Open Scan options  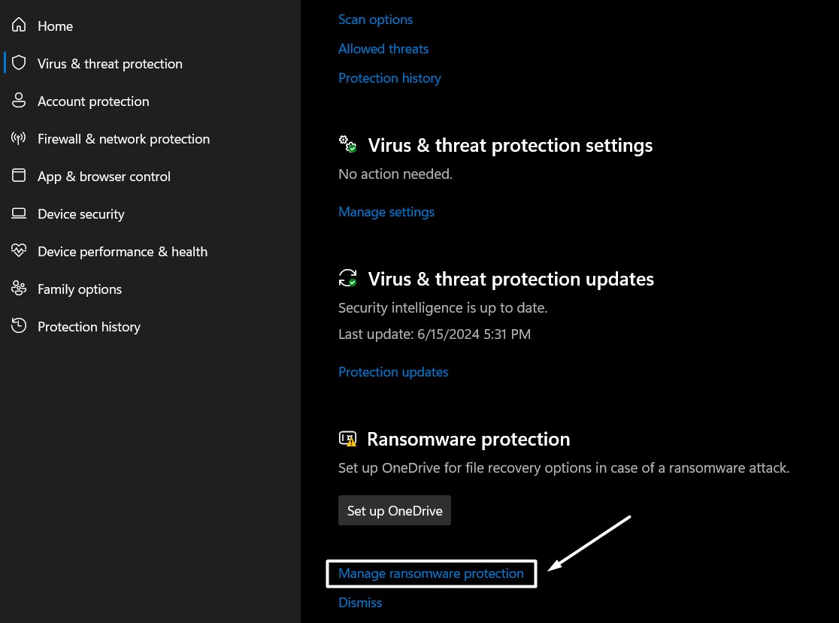coord(375,19)
